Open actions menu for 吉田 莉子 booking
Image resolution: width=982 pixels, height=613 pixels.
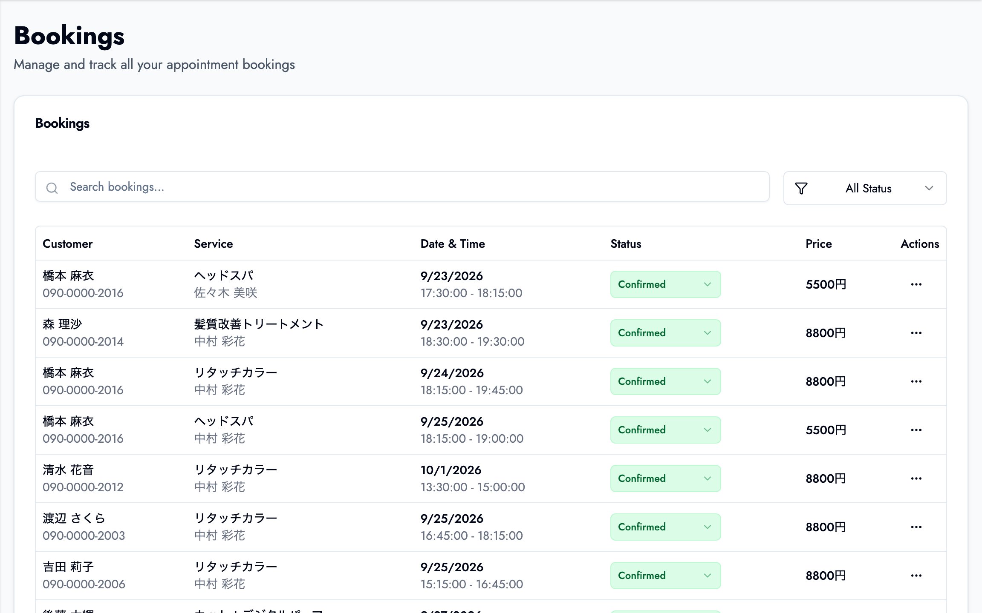916,576
